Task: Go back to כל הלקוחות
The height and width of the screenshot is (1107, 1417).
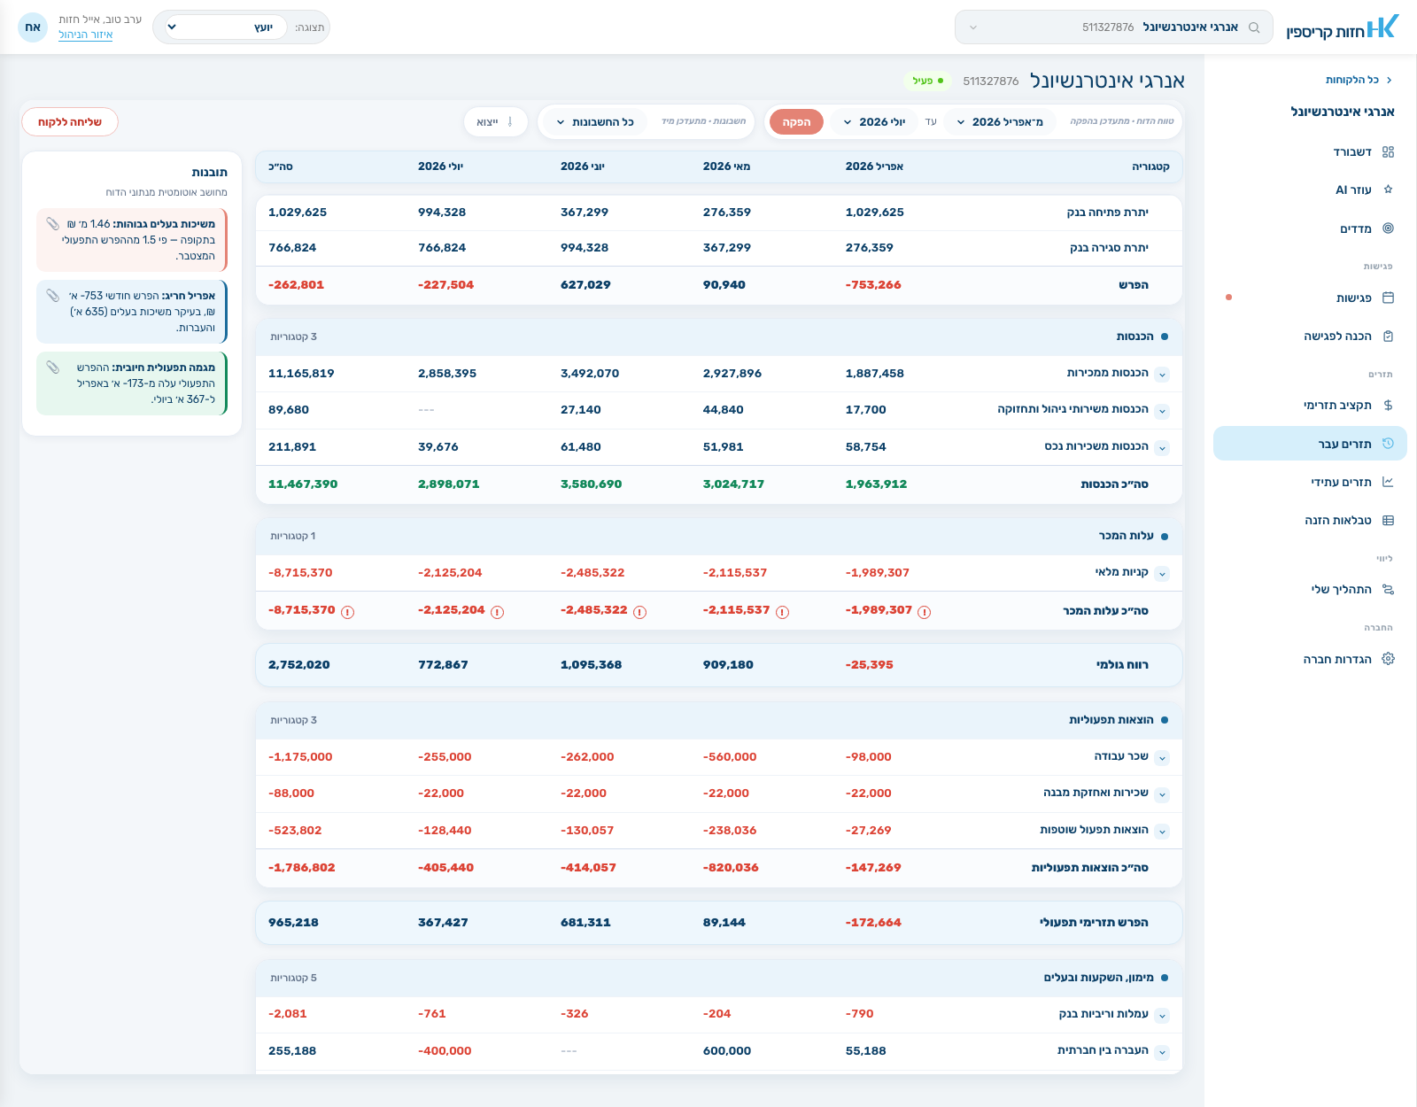Action: pyautogui.click(x=1359, y=80)
